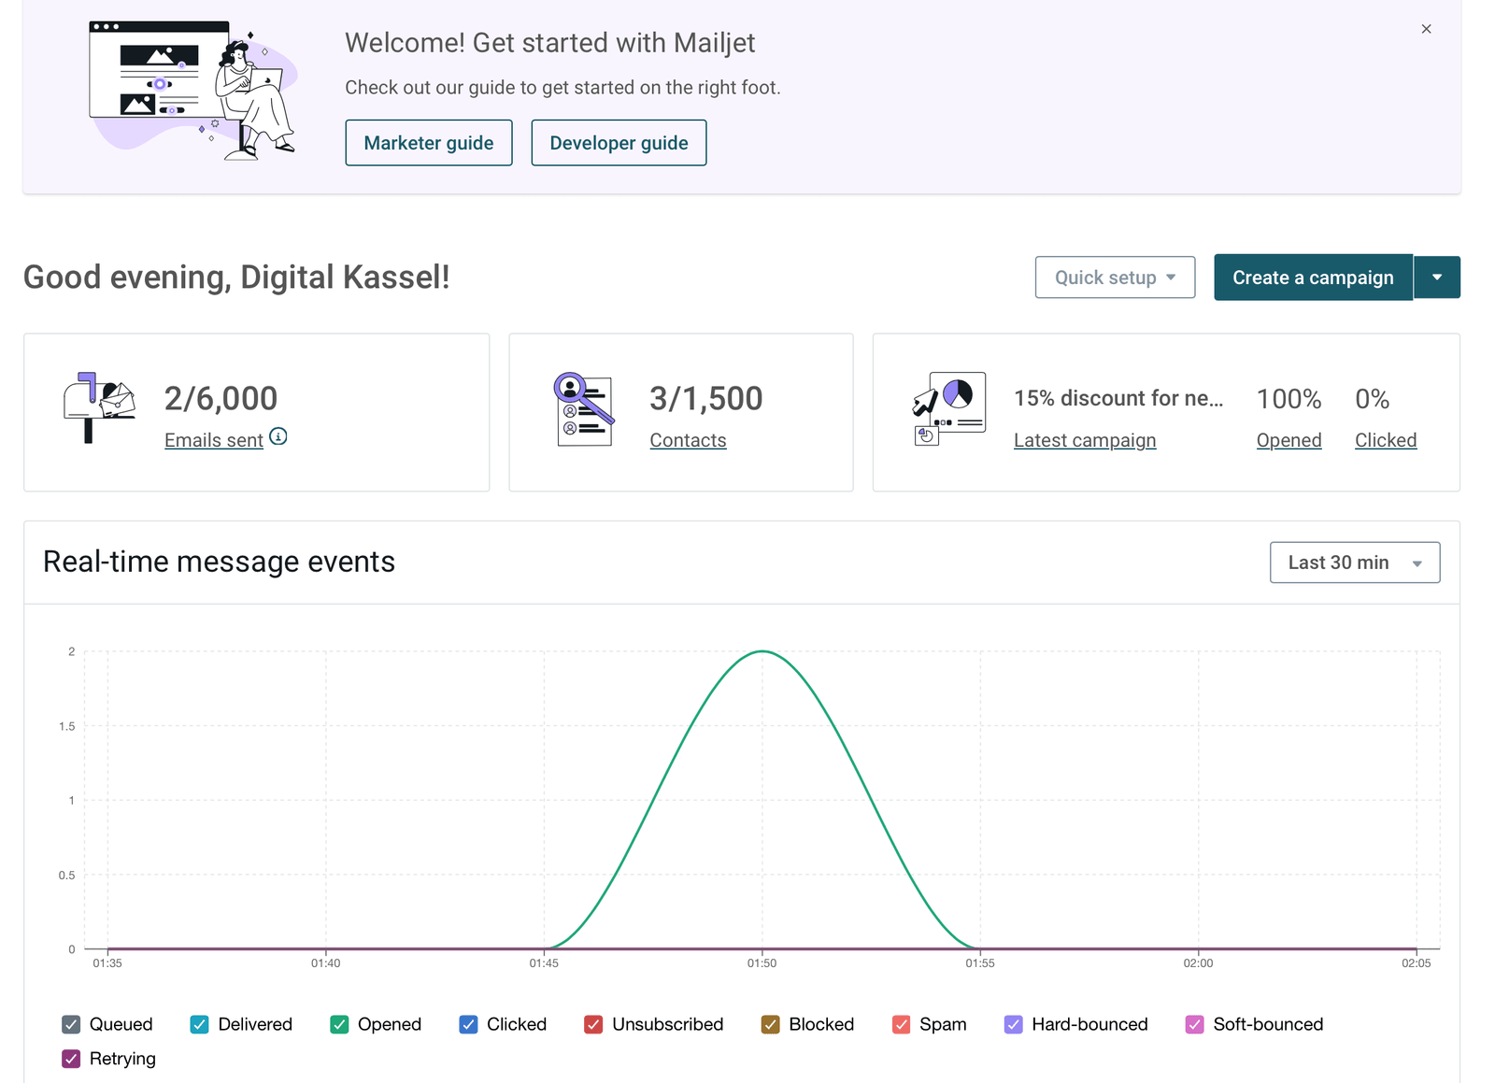
Task: Click the Mailjet welcome illustration
Action: 192,90
